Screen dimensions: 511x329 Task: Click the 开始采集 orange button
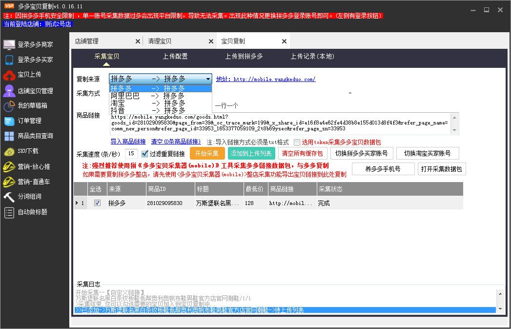[x=207, y=154]
